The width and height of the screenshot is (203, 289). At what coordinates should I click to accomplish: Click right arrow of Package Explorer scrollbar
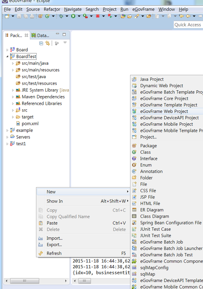[x=66, y=281]
